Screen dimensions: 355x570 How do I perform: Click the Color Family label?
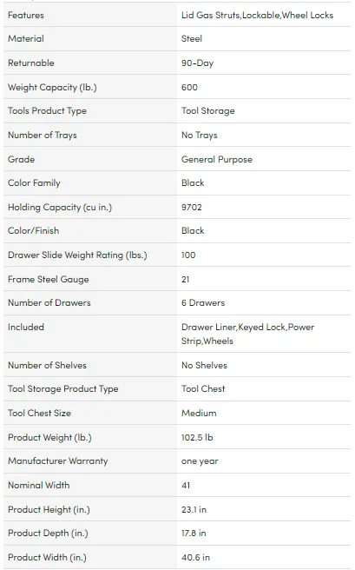[34, 182]
